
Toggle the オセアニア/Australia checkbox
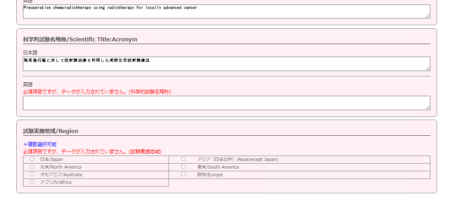pyautogui.click(x=32, y=174)
